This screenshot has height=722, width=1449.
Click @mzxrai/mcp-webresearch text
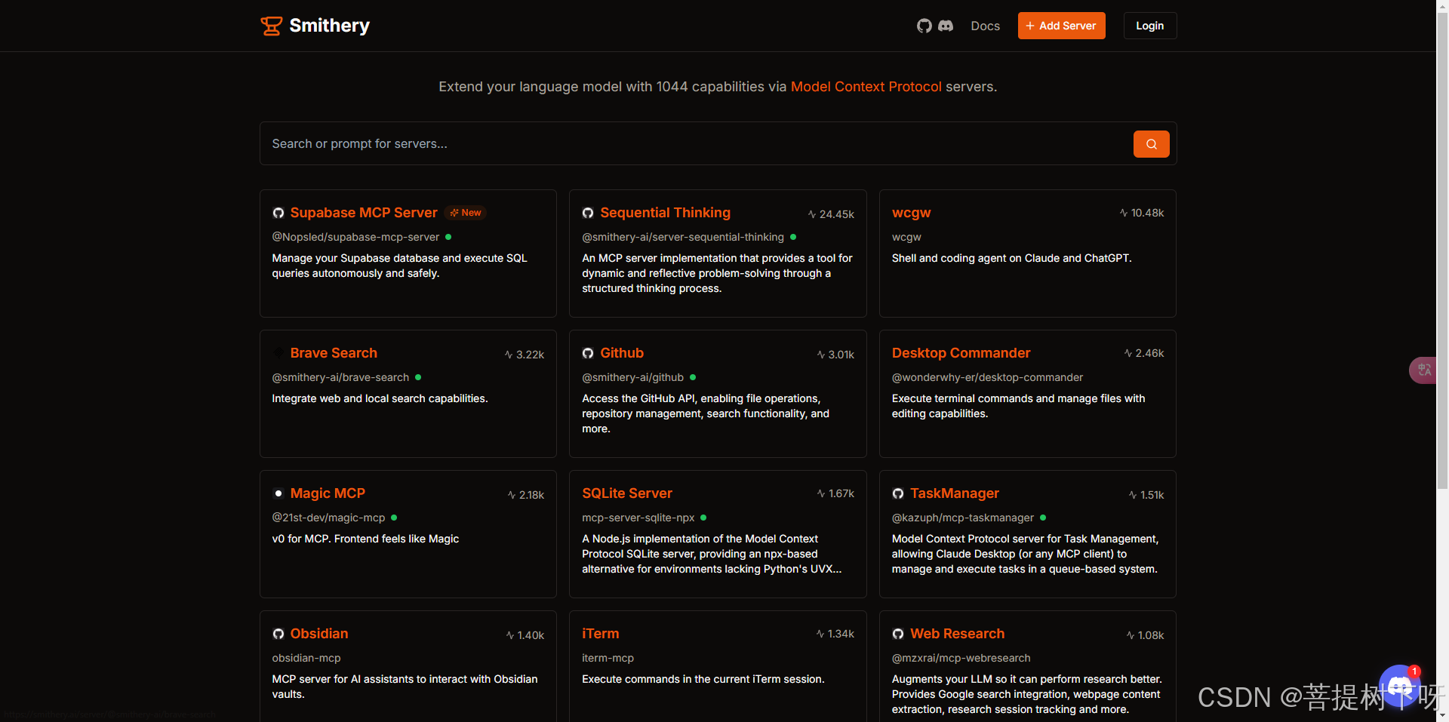point(961,658)
